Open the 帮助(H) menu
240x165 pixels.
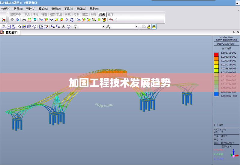[x=94, y=9]
